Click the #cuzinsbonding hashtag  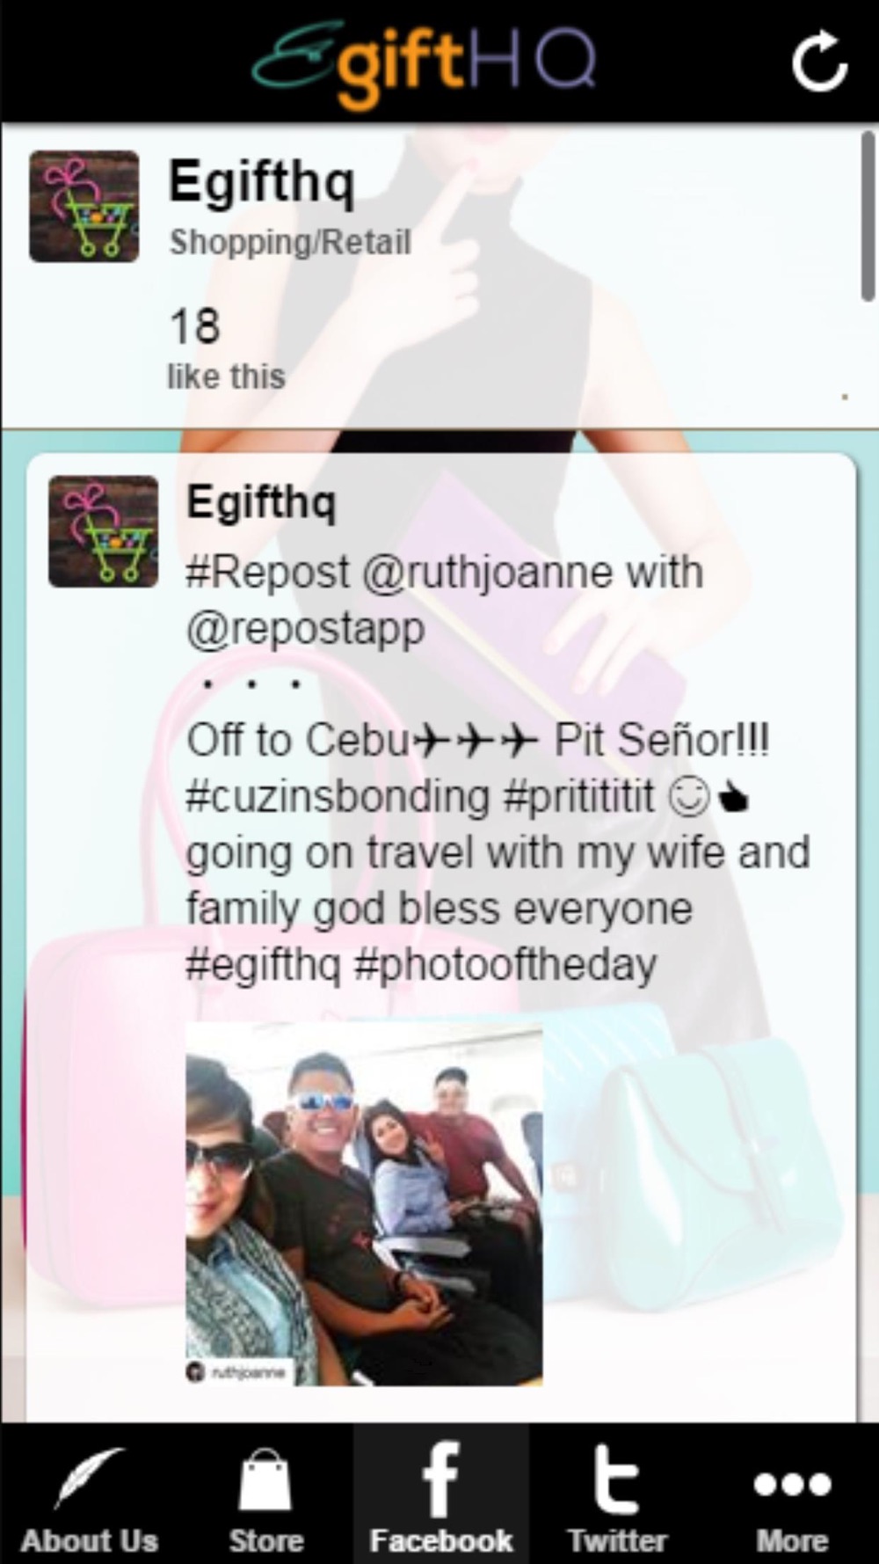click(x=338, y=797)
